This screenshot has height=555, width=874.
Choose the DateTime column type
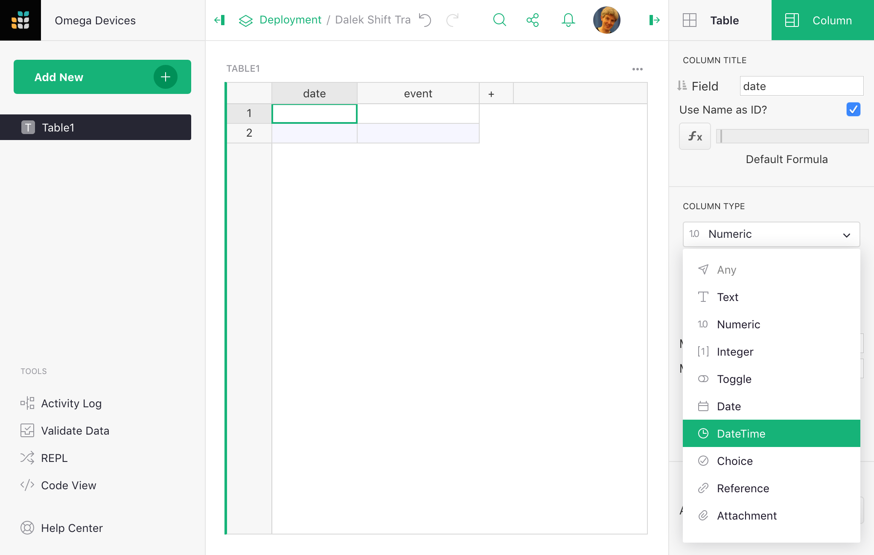tap(741, 434)
